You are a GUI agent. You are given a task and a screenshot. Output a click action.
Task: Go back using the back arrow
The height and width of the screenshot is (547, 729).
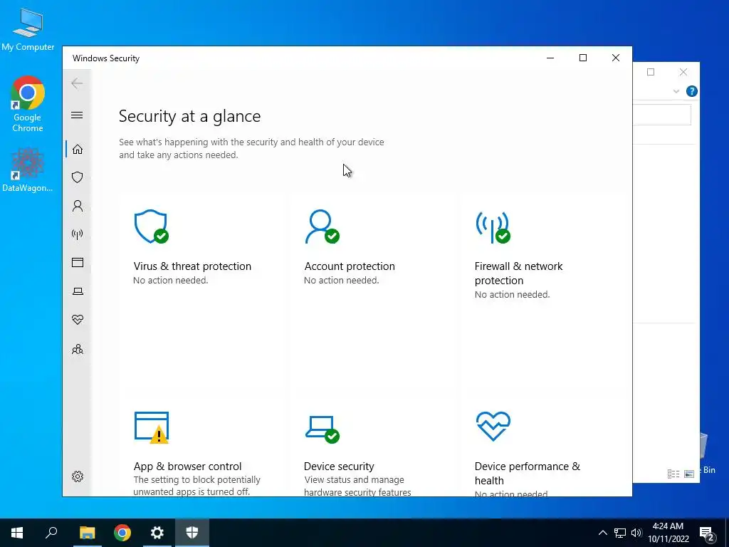point(77,83)
